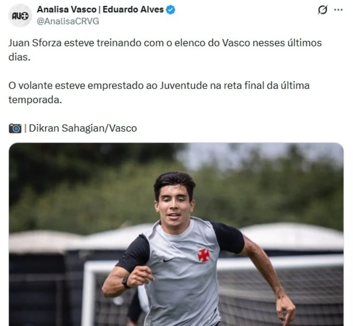Click the "Dikran Sahagian/Vasco" photo credit text

point(83,128)
